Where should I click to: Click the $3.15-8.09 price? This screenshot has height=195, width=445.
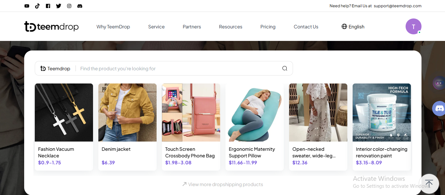[x=369, y=163]
